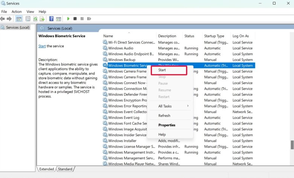The image size is (294, 178).
Task: Click the Pause Service toolbar icon
Action: 82,19
